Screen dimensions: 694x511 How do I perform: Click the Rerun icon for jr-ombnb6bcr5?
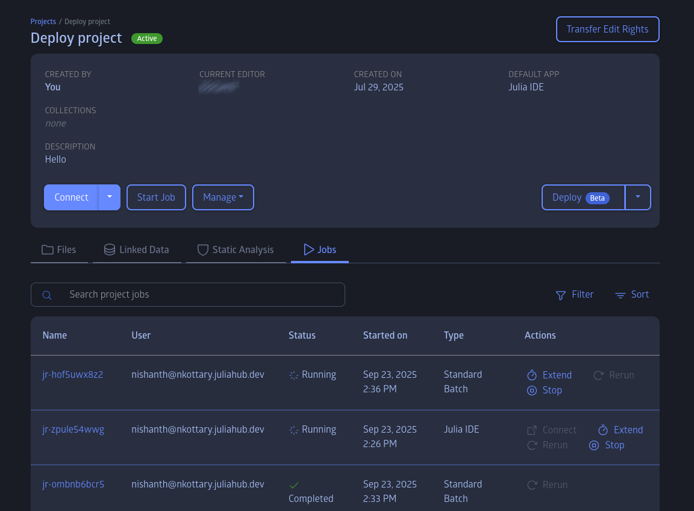coord(532,485)
